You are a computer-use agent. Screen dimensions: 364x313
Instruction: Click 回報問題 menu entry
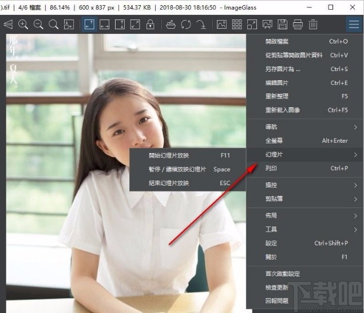[305, 301]
